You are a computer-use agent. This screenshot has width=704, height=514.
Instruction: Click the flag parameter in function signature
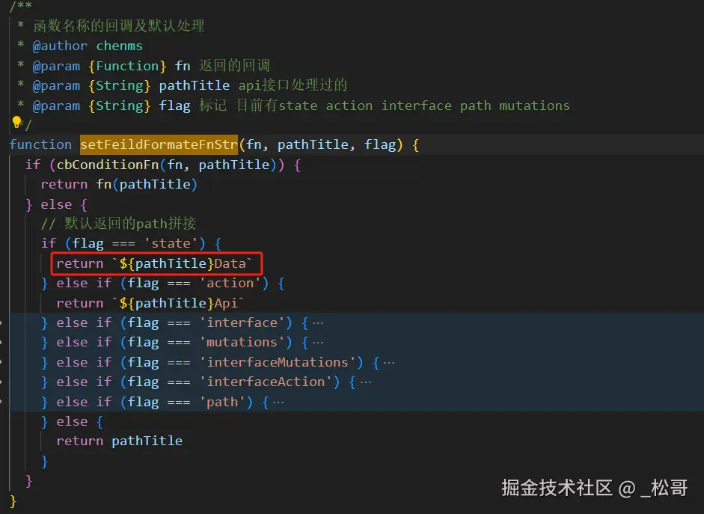379,144
